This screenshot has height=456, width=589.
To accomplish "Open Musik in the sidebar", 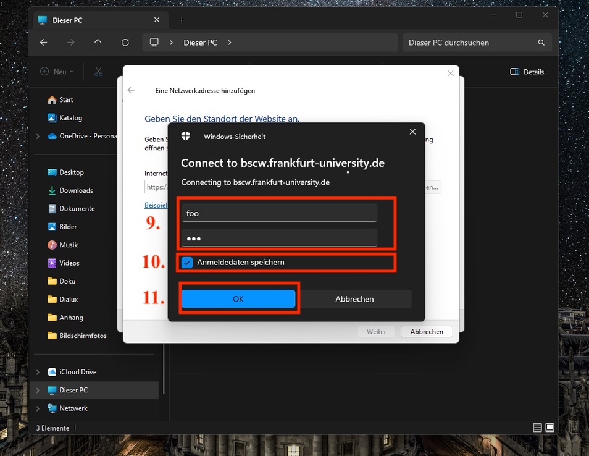I will [62, 245].
